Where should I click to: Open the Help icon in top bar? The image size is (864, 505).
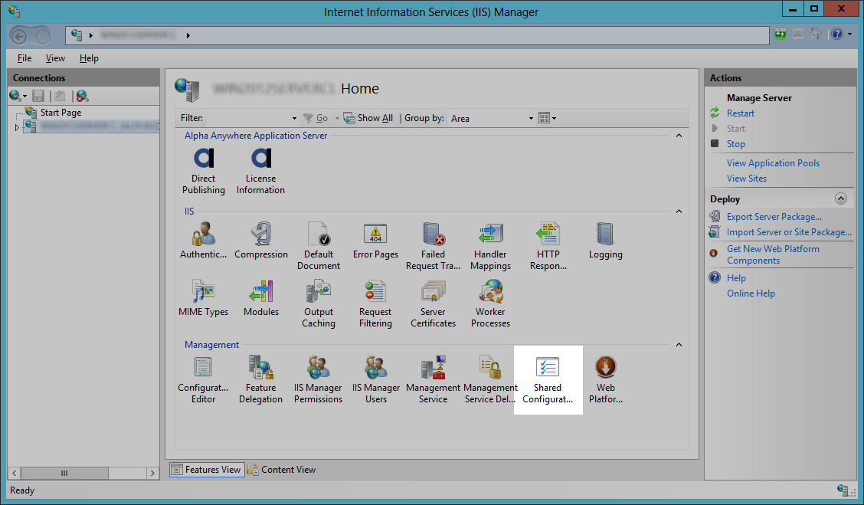[x=837, y=34]
